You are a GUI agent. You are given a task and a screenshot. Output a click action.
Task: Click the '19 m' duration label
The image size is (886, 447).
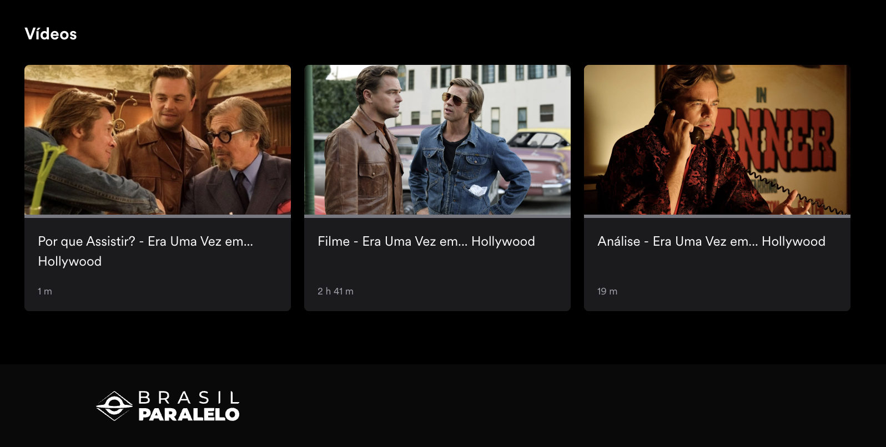tap(607, 291)
